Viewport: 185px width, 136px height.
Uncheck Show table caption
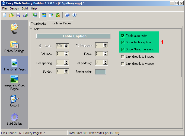[123, 42]
